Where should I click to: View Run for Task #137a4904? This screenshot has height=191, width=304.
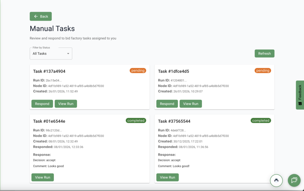(x=66, y=104)
